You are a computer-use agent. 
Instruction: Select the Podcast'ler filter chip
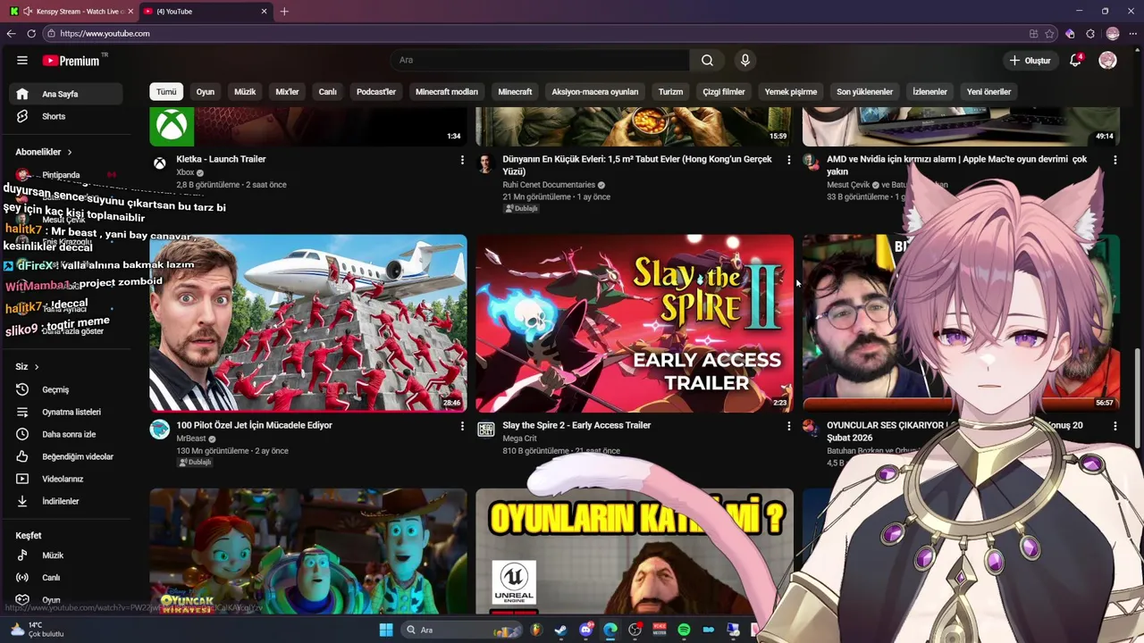pyautogui.click(x=376, y=92)
